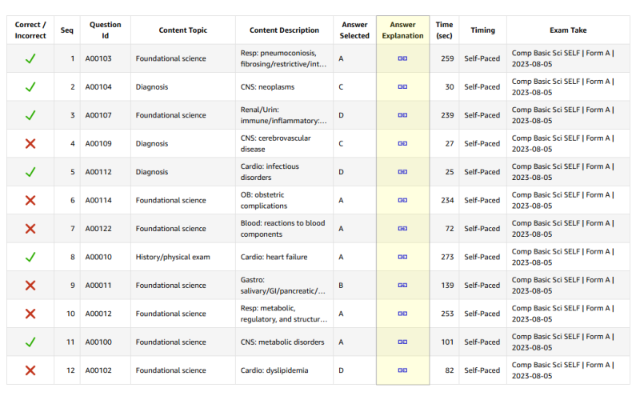Click the Answer Explanation column header

click(402, 30)
